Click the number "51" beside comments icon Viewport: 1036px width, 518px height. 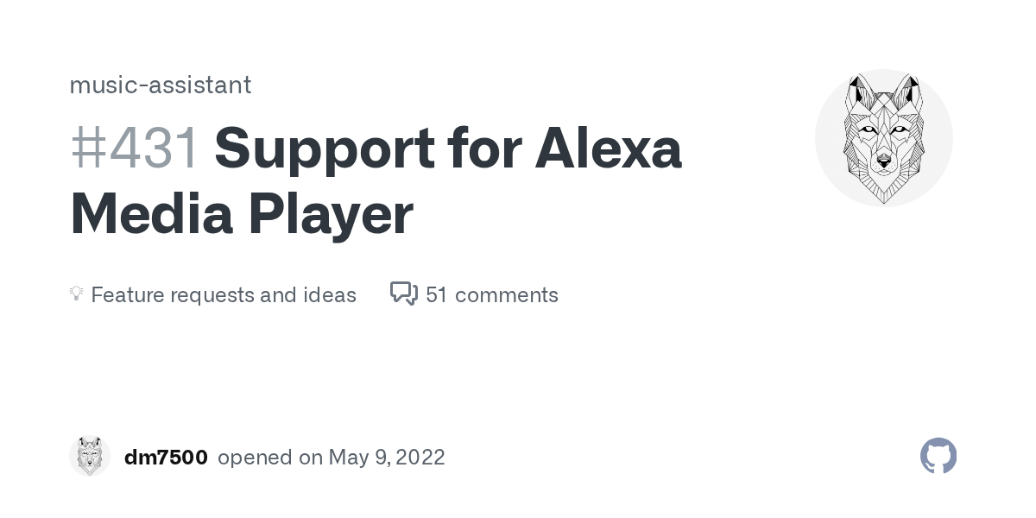tap(437, 295)
